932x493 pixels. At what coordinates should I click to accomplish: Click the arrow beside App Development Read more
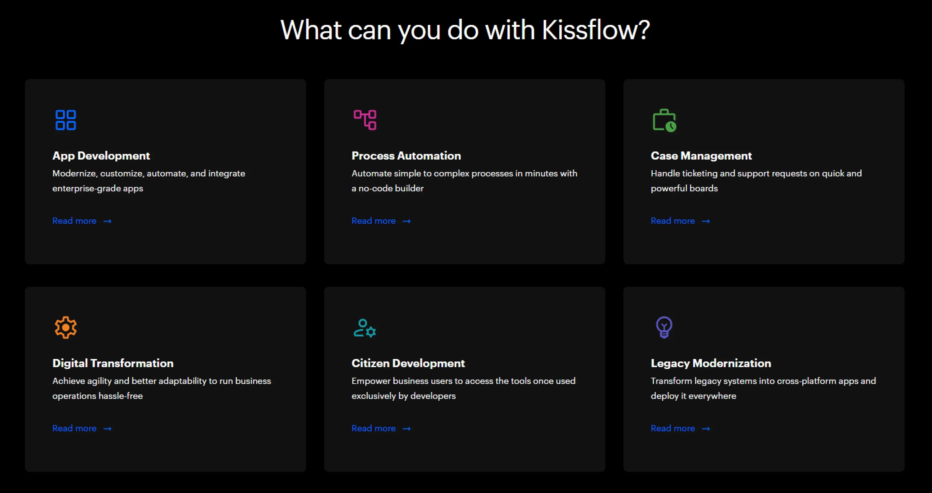[x=108, y=221]
